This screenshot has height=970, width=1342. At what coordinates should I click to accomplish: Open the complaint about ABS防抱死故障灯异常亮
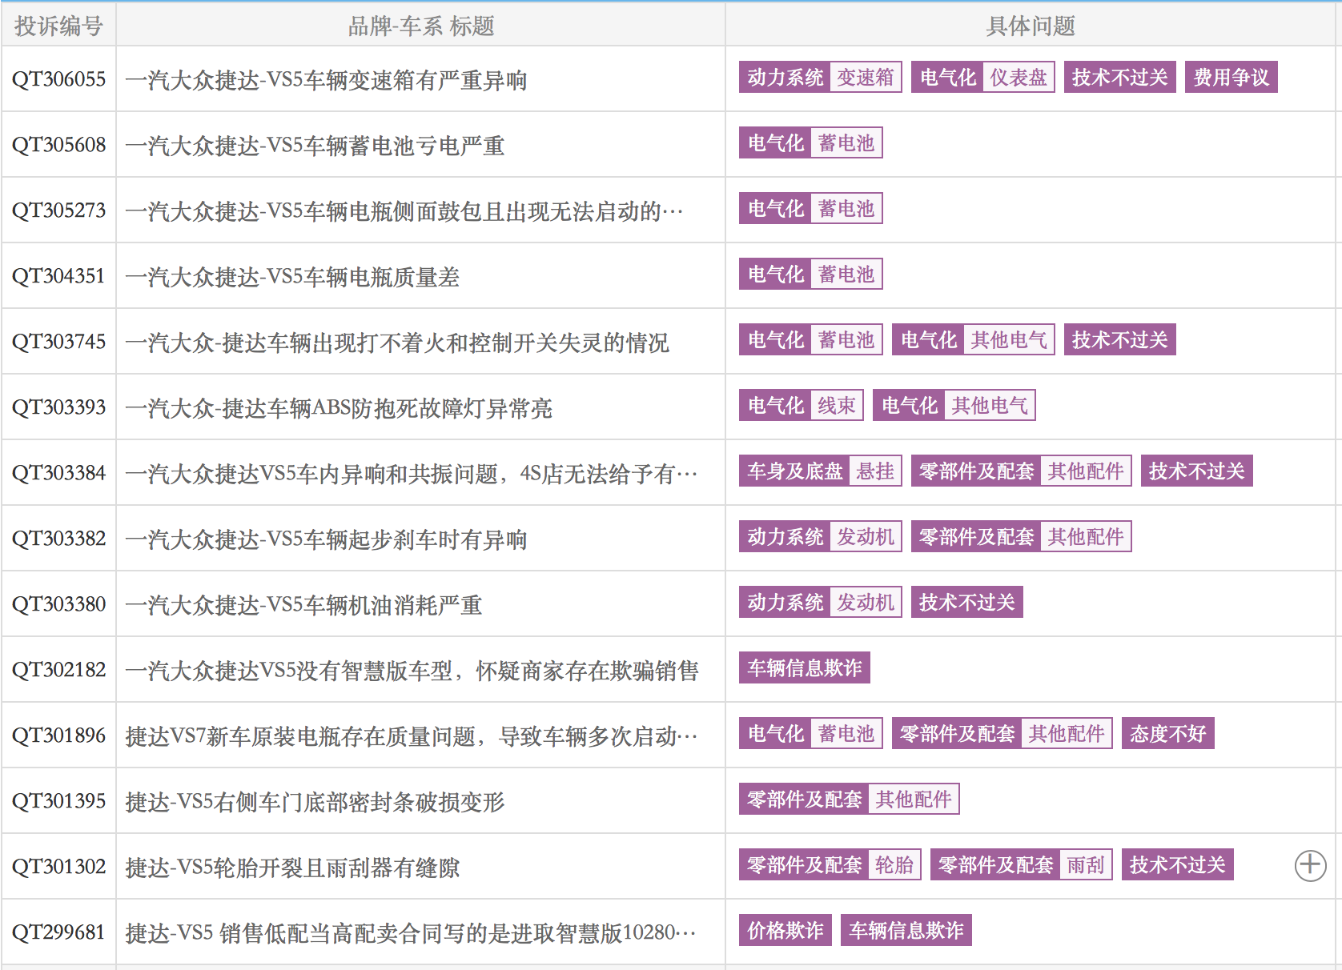[339, 408]
